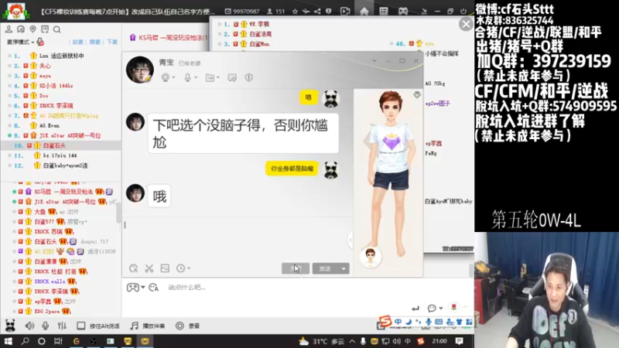Open the audio mixer settings icon
This screenshot has width=619, height=348.
62,326
